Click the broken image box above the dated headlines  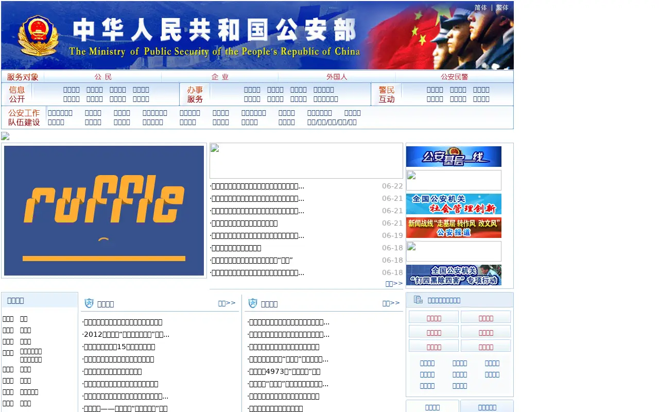coord(306,161)
